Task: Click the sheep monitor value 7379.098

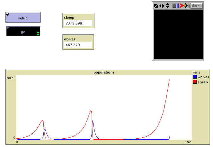Action: pos(78,23)
